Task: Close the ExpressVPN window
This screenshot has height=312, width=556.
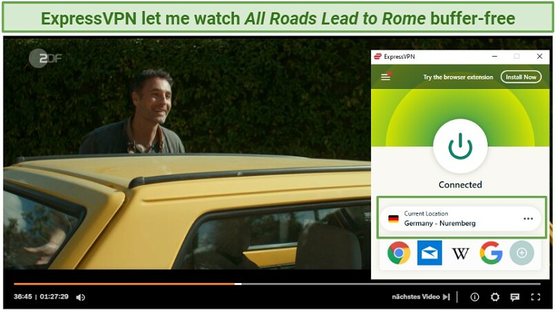Action: coord(539,57)
